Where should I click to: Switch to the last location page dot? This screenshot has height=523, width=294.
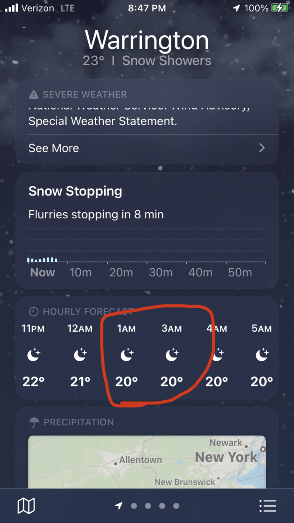pos(176,506)
